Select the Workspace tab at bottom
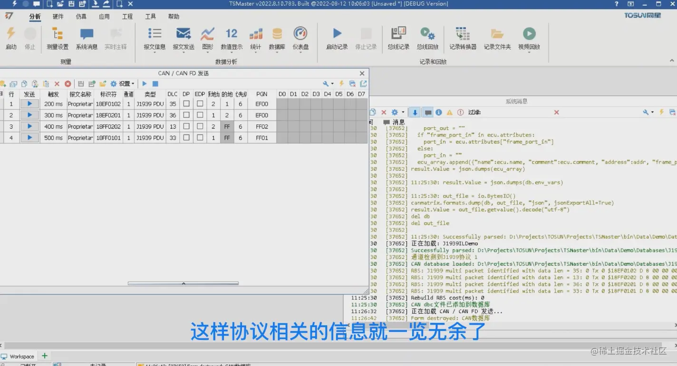 pos(18,357)
